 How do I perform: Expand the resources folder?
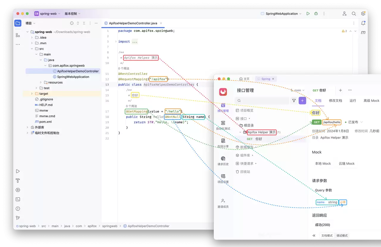pyautogui.click(x=41, y=83)
